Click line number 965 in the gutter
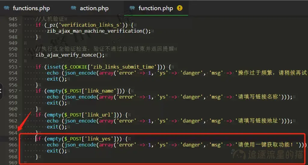Viewport: 308px width, 165px height. click(13, 139)
